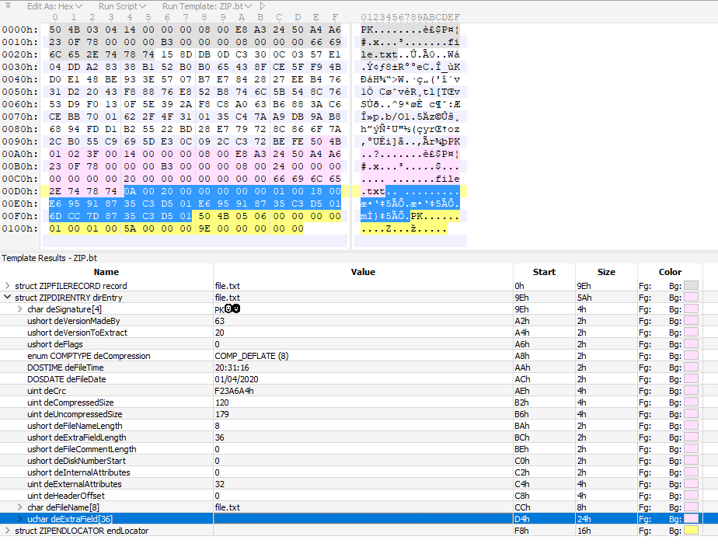Click the 01/04/2020 file date value
The width and height of the screenshot is (718, 554).
pos(236,379)
